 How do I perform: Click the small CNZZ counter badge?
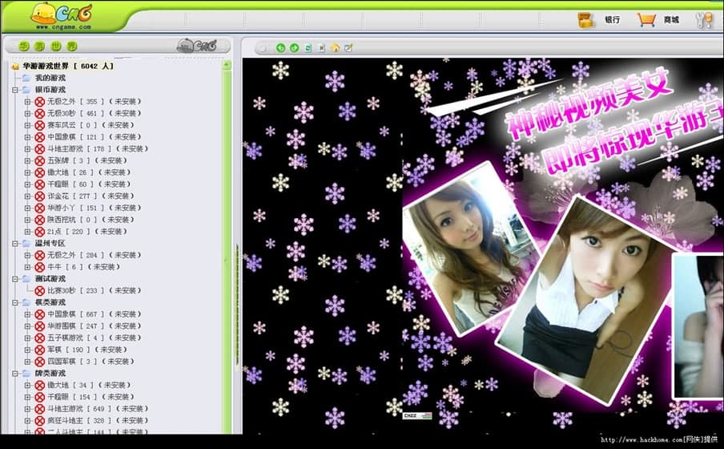tap(417, 415)
